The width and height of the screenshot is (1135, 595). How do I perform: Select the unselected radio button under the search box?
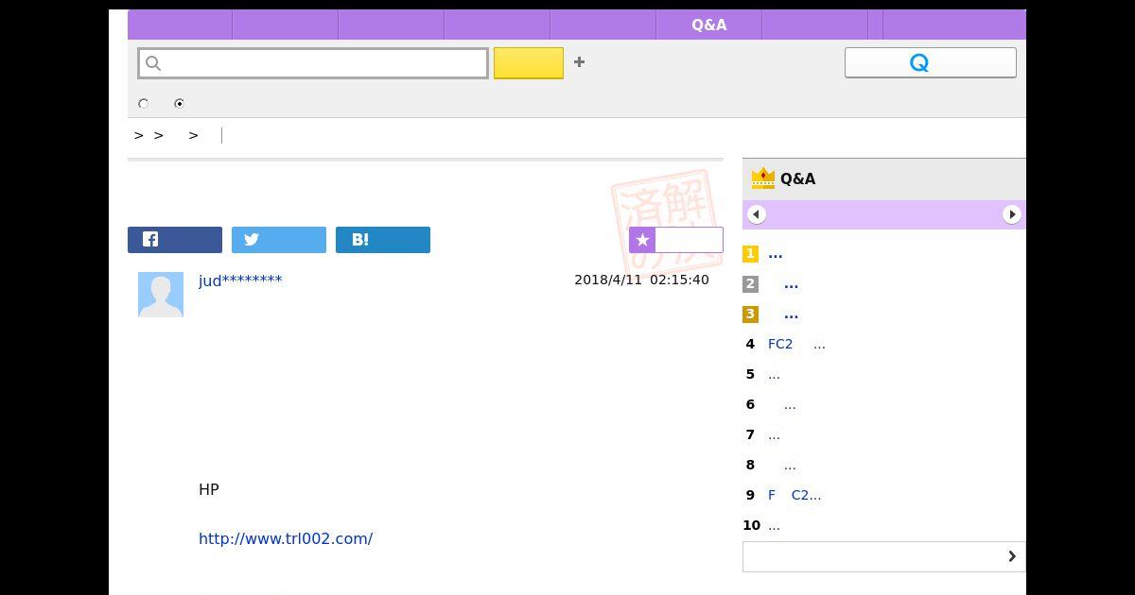(144, 104)
